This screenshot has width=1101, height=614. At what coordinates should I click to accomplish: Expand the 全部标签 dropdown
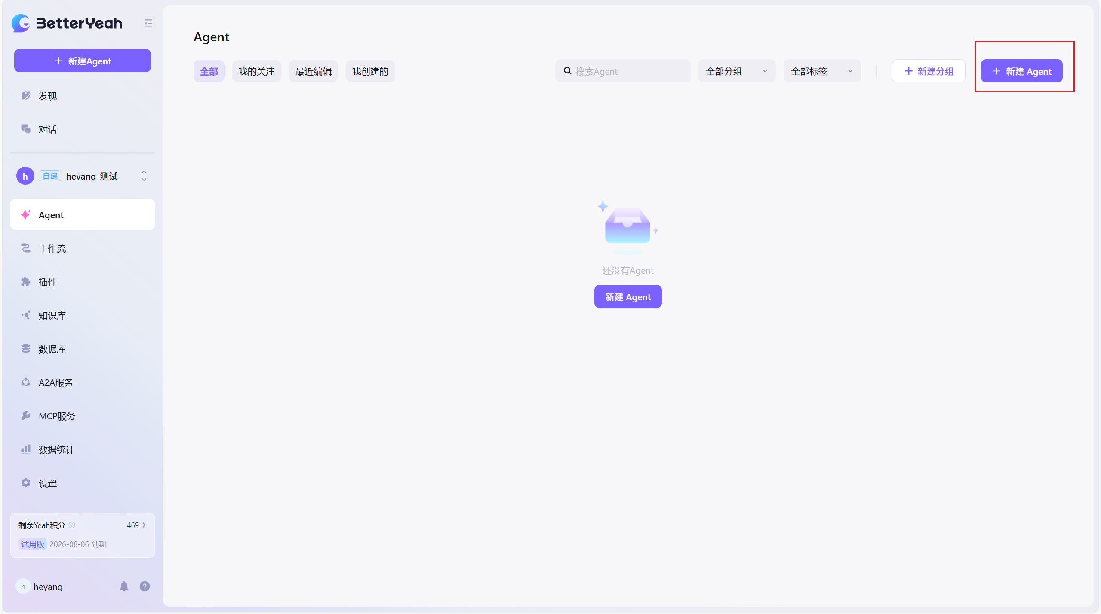click(821, 71)
